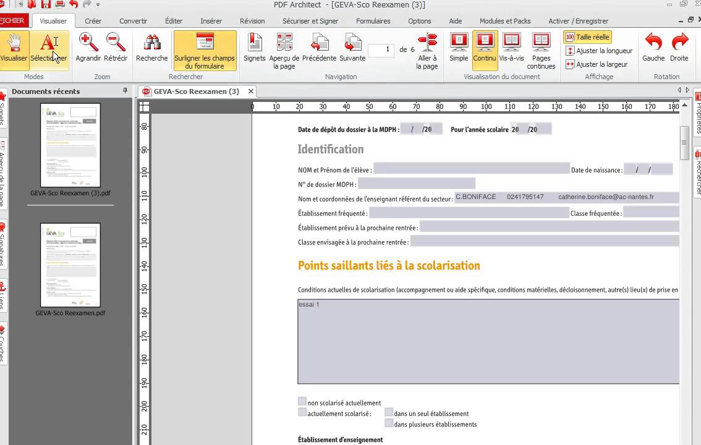Click Établissement prévu à la prochaine rentrée field
Viewport: 701px width, 445px height.
(x=549, y=227)
